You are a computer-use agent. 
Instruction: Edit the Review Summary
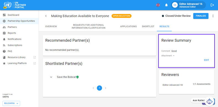[x=206, y=60]
